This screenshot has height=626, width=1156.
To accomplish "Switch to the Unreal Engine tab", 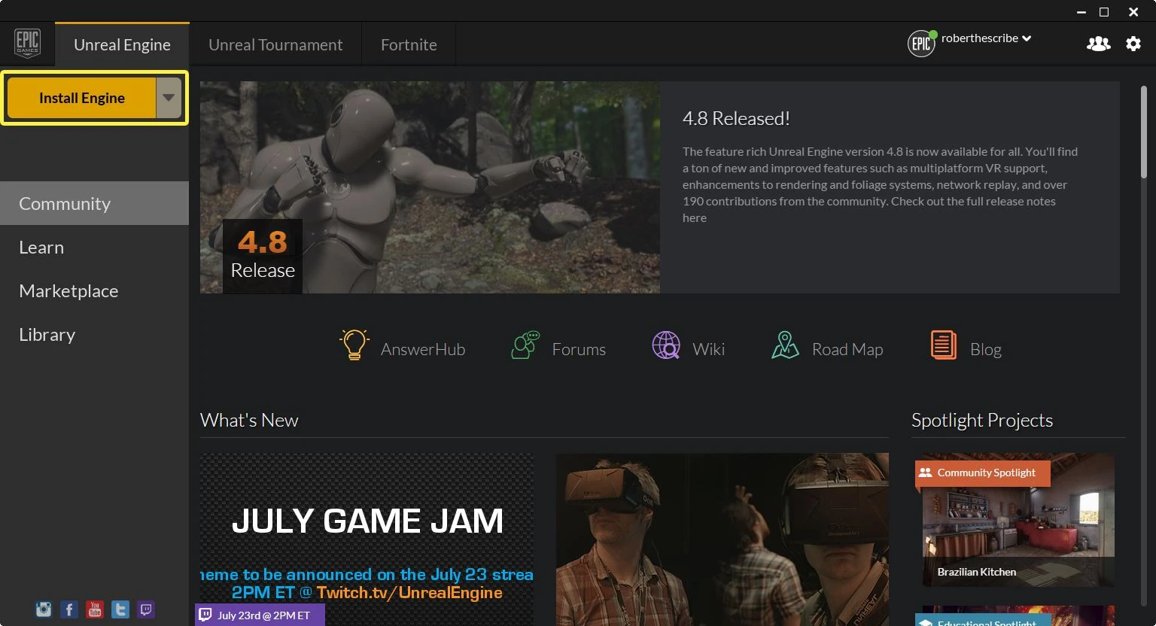I will [122, 44].
